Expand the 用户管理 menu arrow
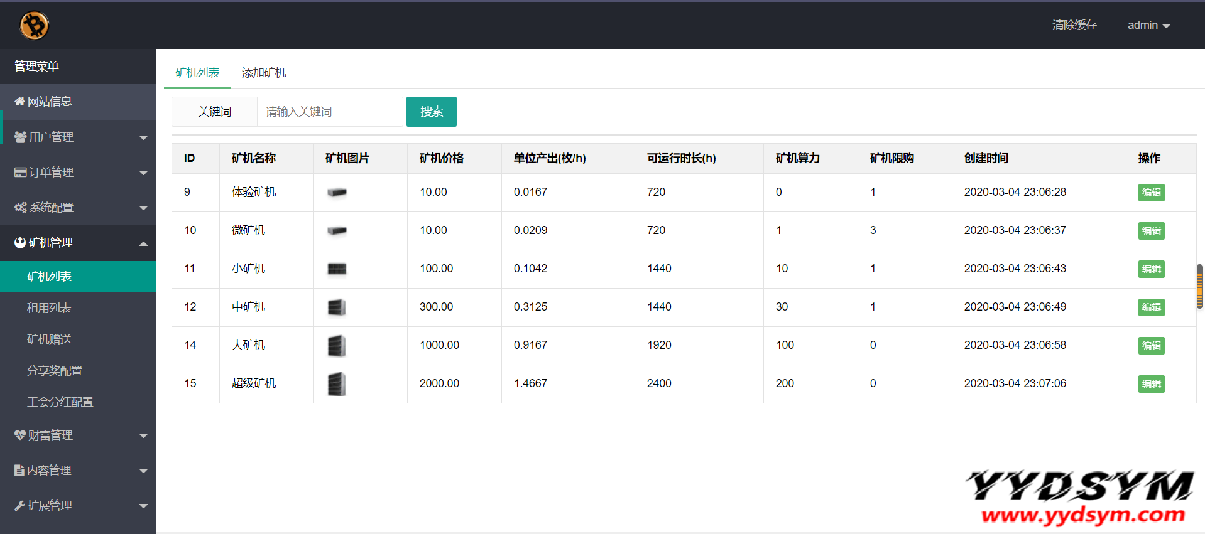The width and height of the screenshot is (1205, 534). coord(143,137)
